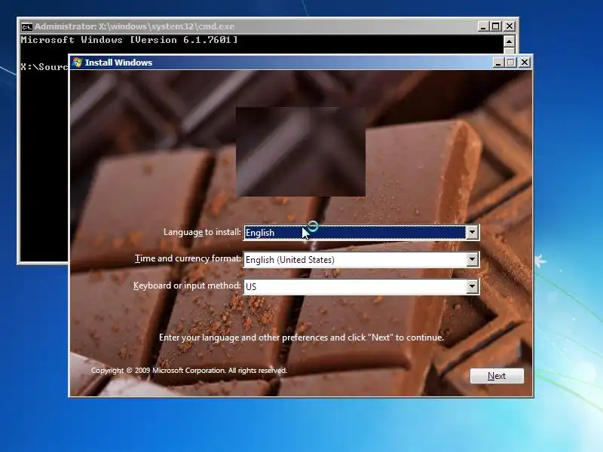The height and width of the screenshot is (452, 603).
Task: Click the cmd.exe scrollbar up arrow
Action: coord(509,41)
